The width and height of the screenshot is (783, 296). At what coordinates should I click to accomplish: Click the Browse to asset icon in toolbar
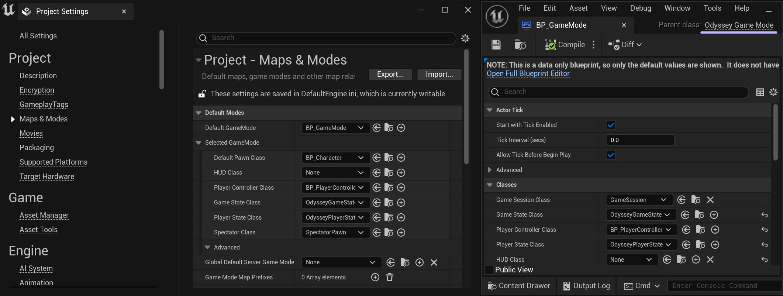coord(520,45)
